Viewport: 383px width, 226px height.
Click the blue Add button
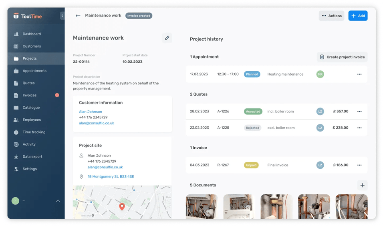click(x=358, y=16)
